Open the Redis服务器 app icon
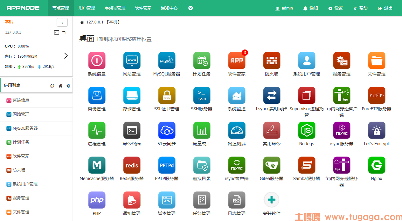This screenshot has width=402, height=221. click(132, 165)
